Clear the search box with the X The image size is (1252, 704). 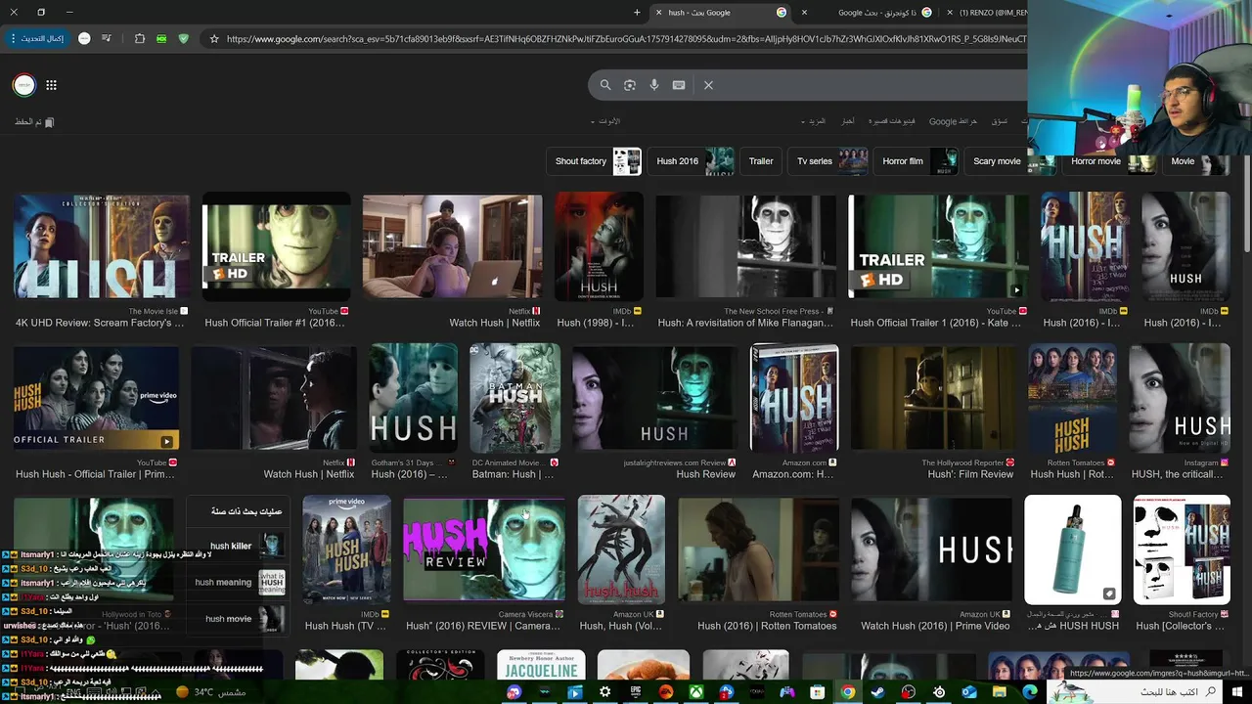pos(708,85)
